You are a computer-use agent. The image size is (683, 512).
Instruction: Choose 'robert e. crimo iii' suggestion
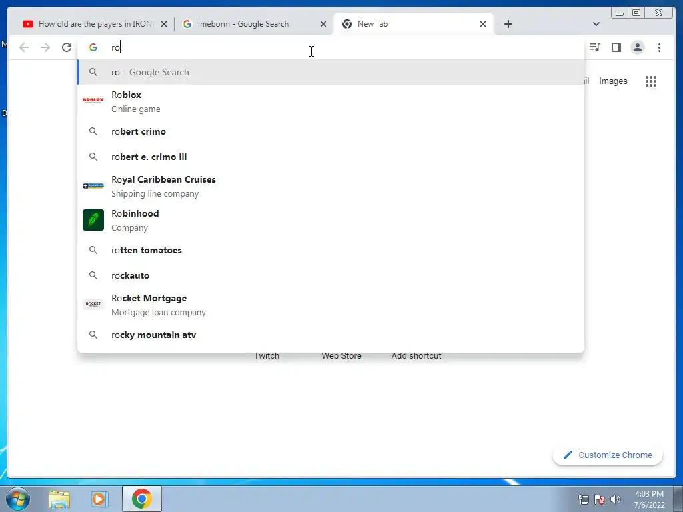click(331, 157)
